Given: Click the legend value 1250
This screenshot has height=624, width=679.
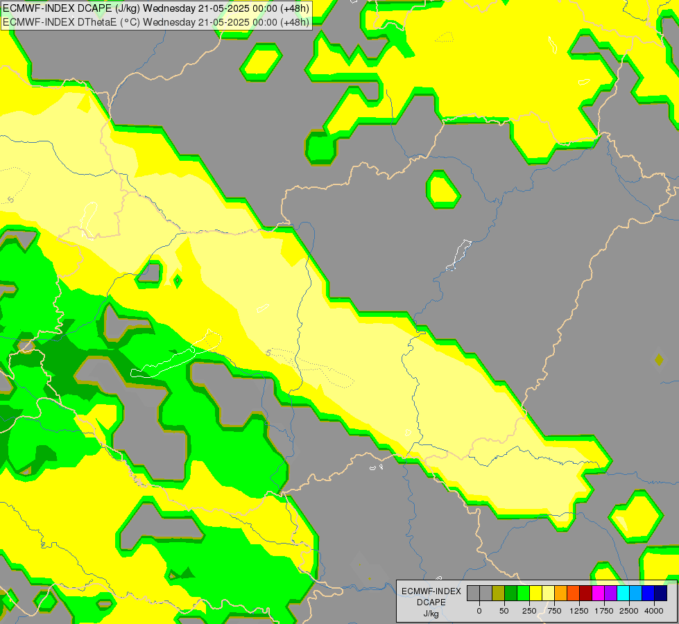Looking at the screenshot, I should pyautogui.click(x=578, y=611).
